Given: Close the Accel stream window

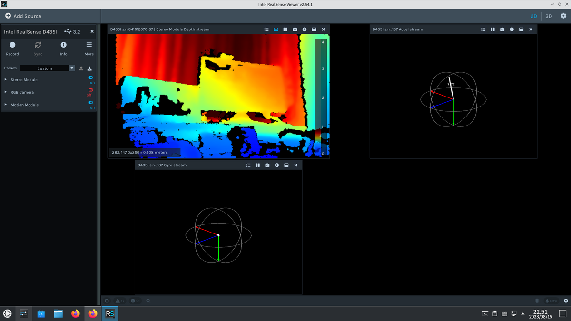Looking at the screenshot, I should pyautogui.click(x=531, y=29).
